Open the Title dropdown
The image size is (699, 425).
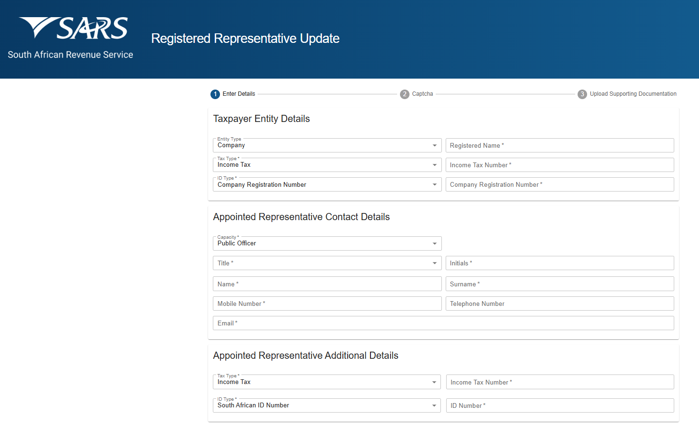point(327,263)
